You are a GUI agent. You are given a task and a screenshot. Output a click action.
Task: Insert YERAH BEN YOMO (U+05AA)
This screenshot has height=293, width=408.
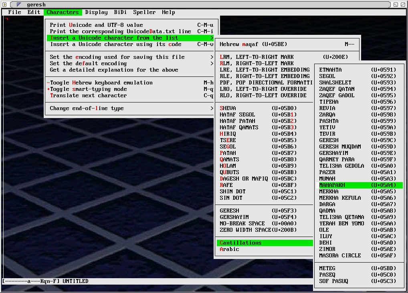(x=359, y=224)
